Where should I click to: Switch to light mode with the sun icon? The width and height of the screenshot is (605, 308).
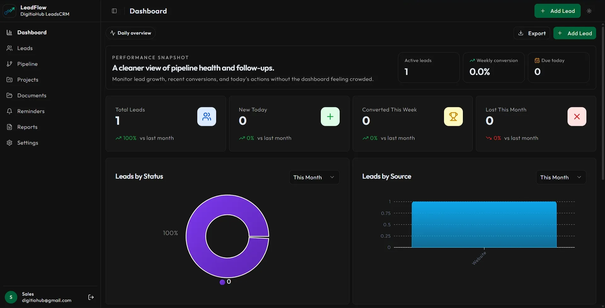pyautogui.click(x=590, y=11)
